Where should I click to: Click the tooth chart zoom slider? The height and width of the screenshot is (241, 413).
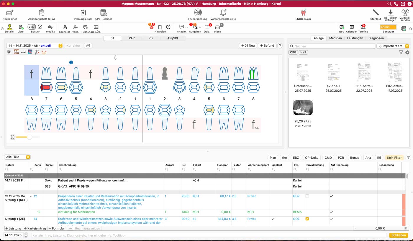coord(29,137)
